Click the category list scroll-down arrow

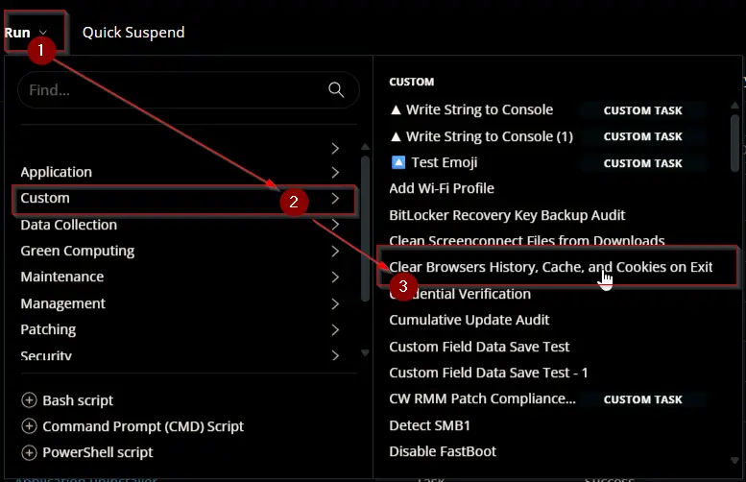click(x=365, y=352)
